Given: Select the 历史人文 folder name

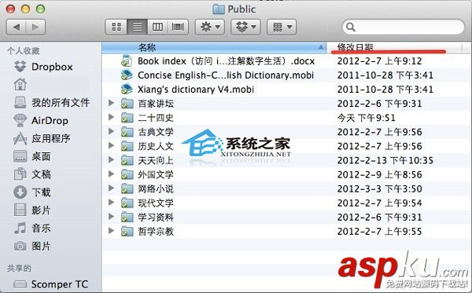Looking at the screenshot, I should tap(156, 146).
